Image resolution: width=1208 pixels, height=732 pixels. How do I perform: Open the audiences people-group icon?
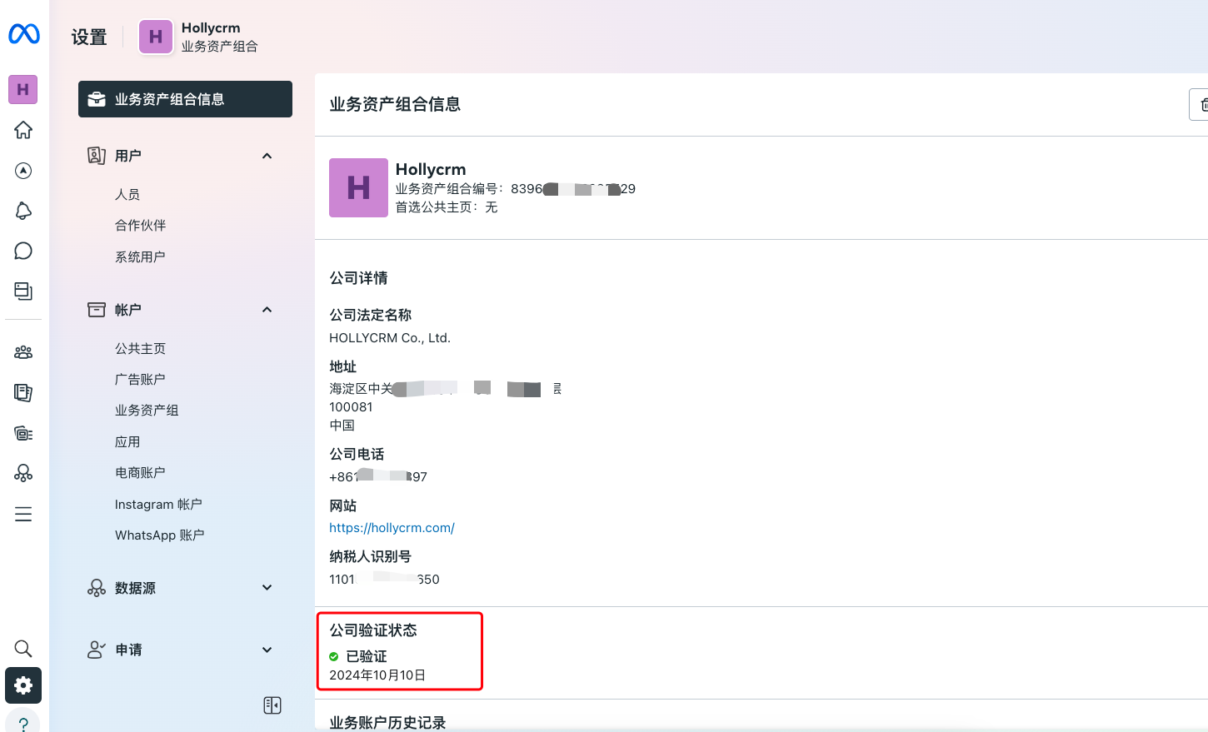click(x=23, y=352)
